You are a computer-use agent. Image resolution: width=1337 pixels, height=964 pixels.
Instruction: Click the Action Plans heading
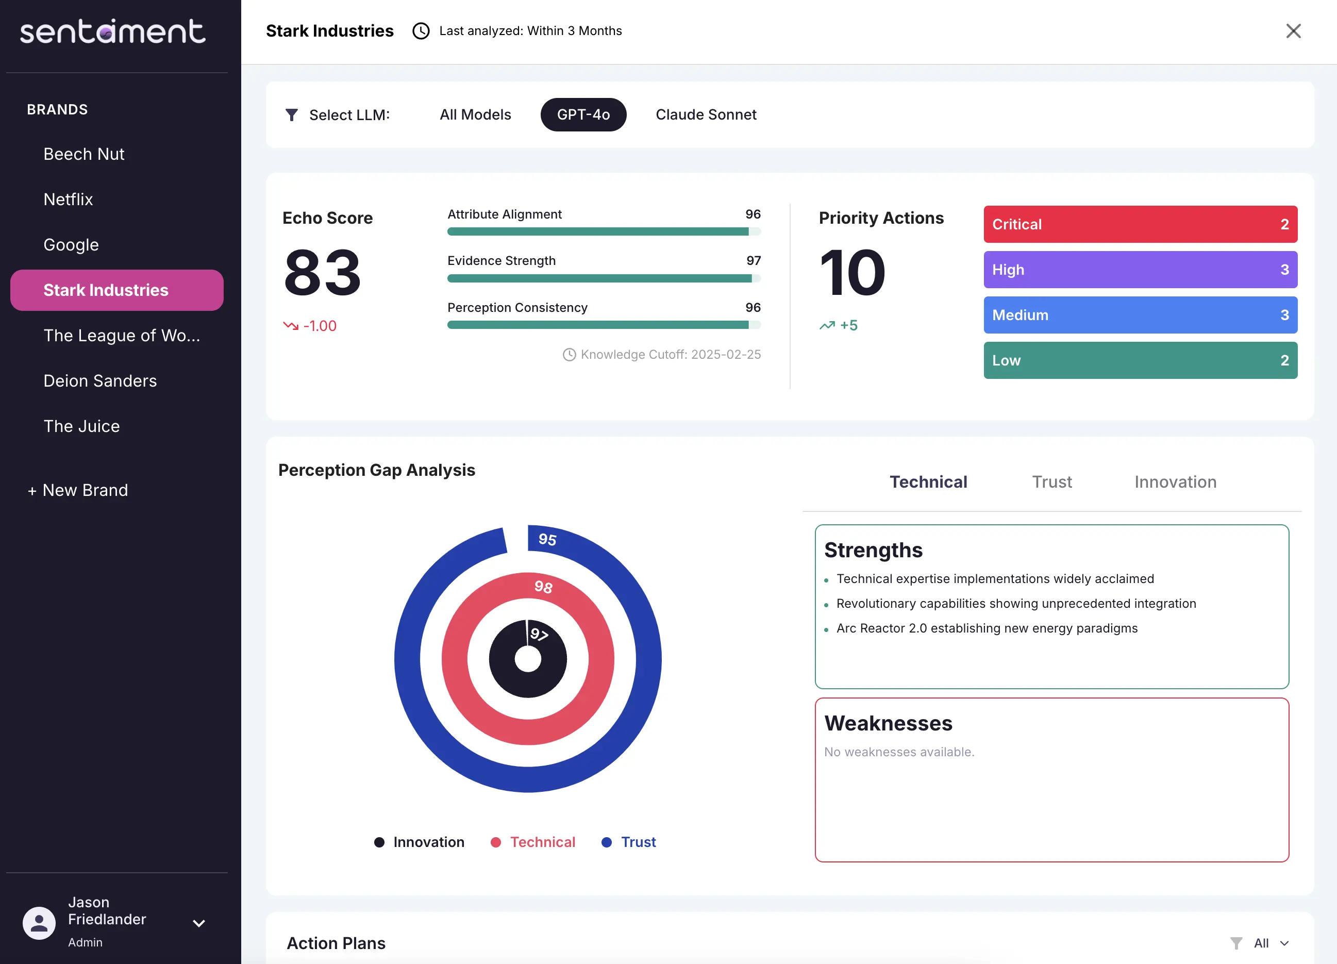point(336,943)
